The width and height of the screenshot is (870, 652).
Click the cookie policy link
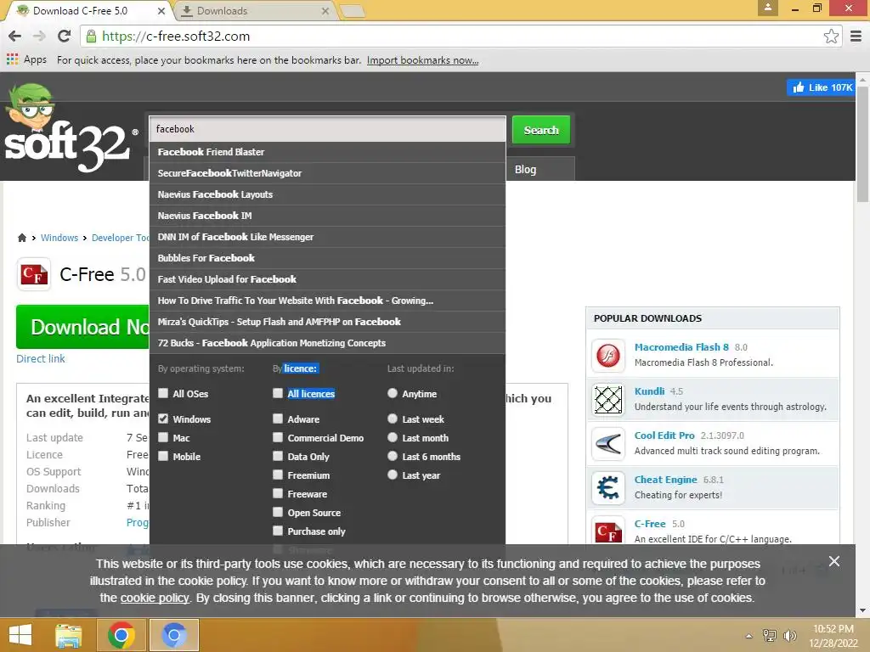click(155, 598)
